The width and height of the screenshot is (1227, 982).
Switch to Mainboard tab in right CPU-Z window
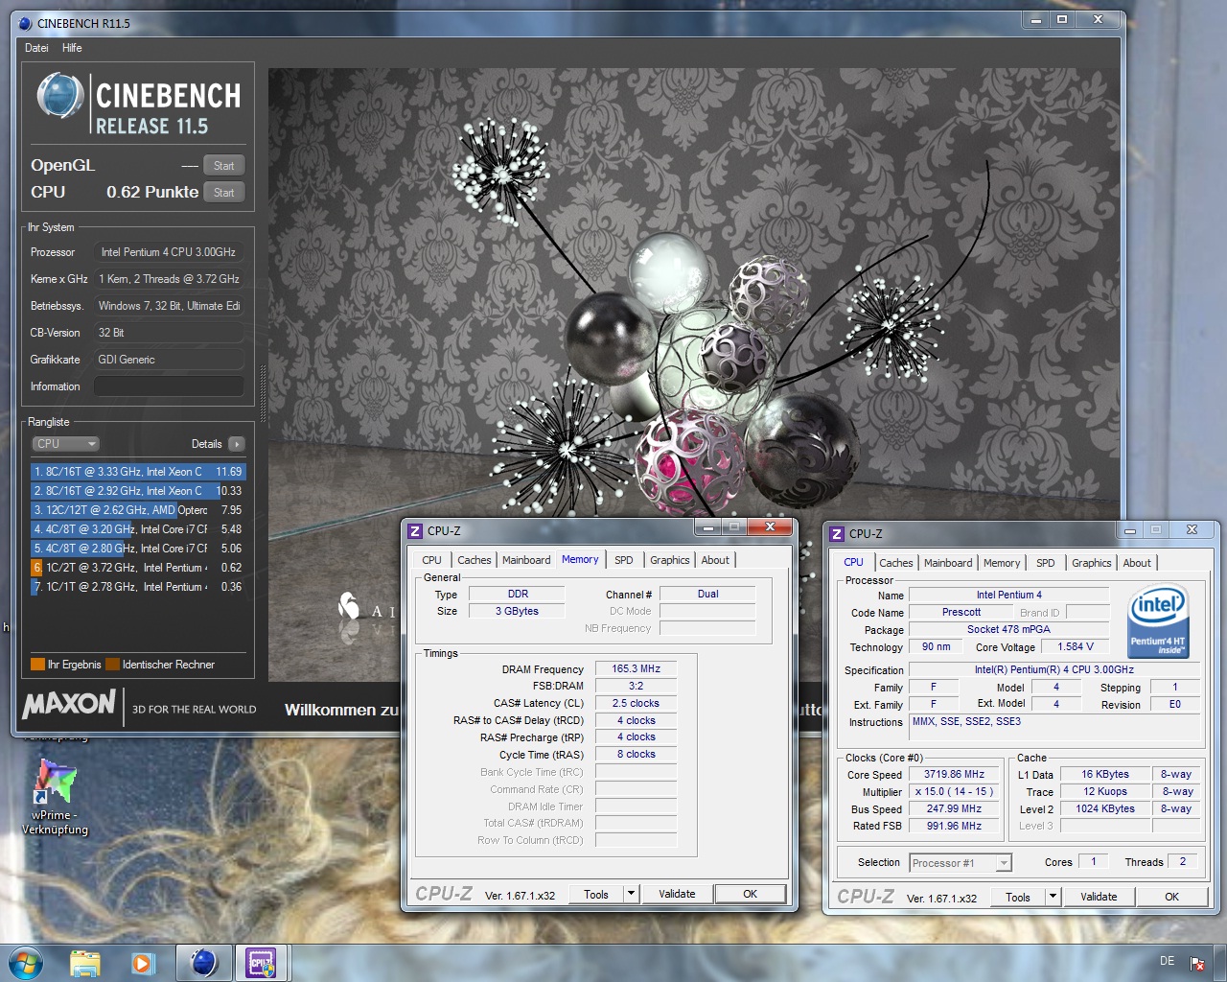(948, 563)
